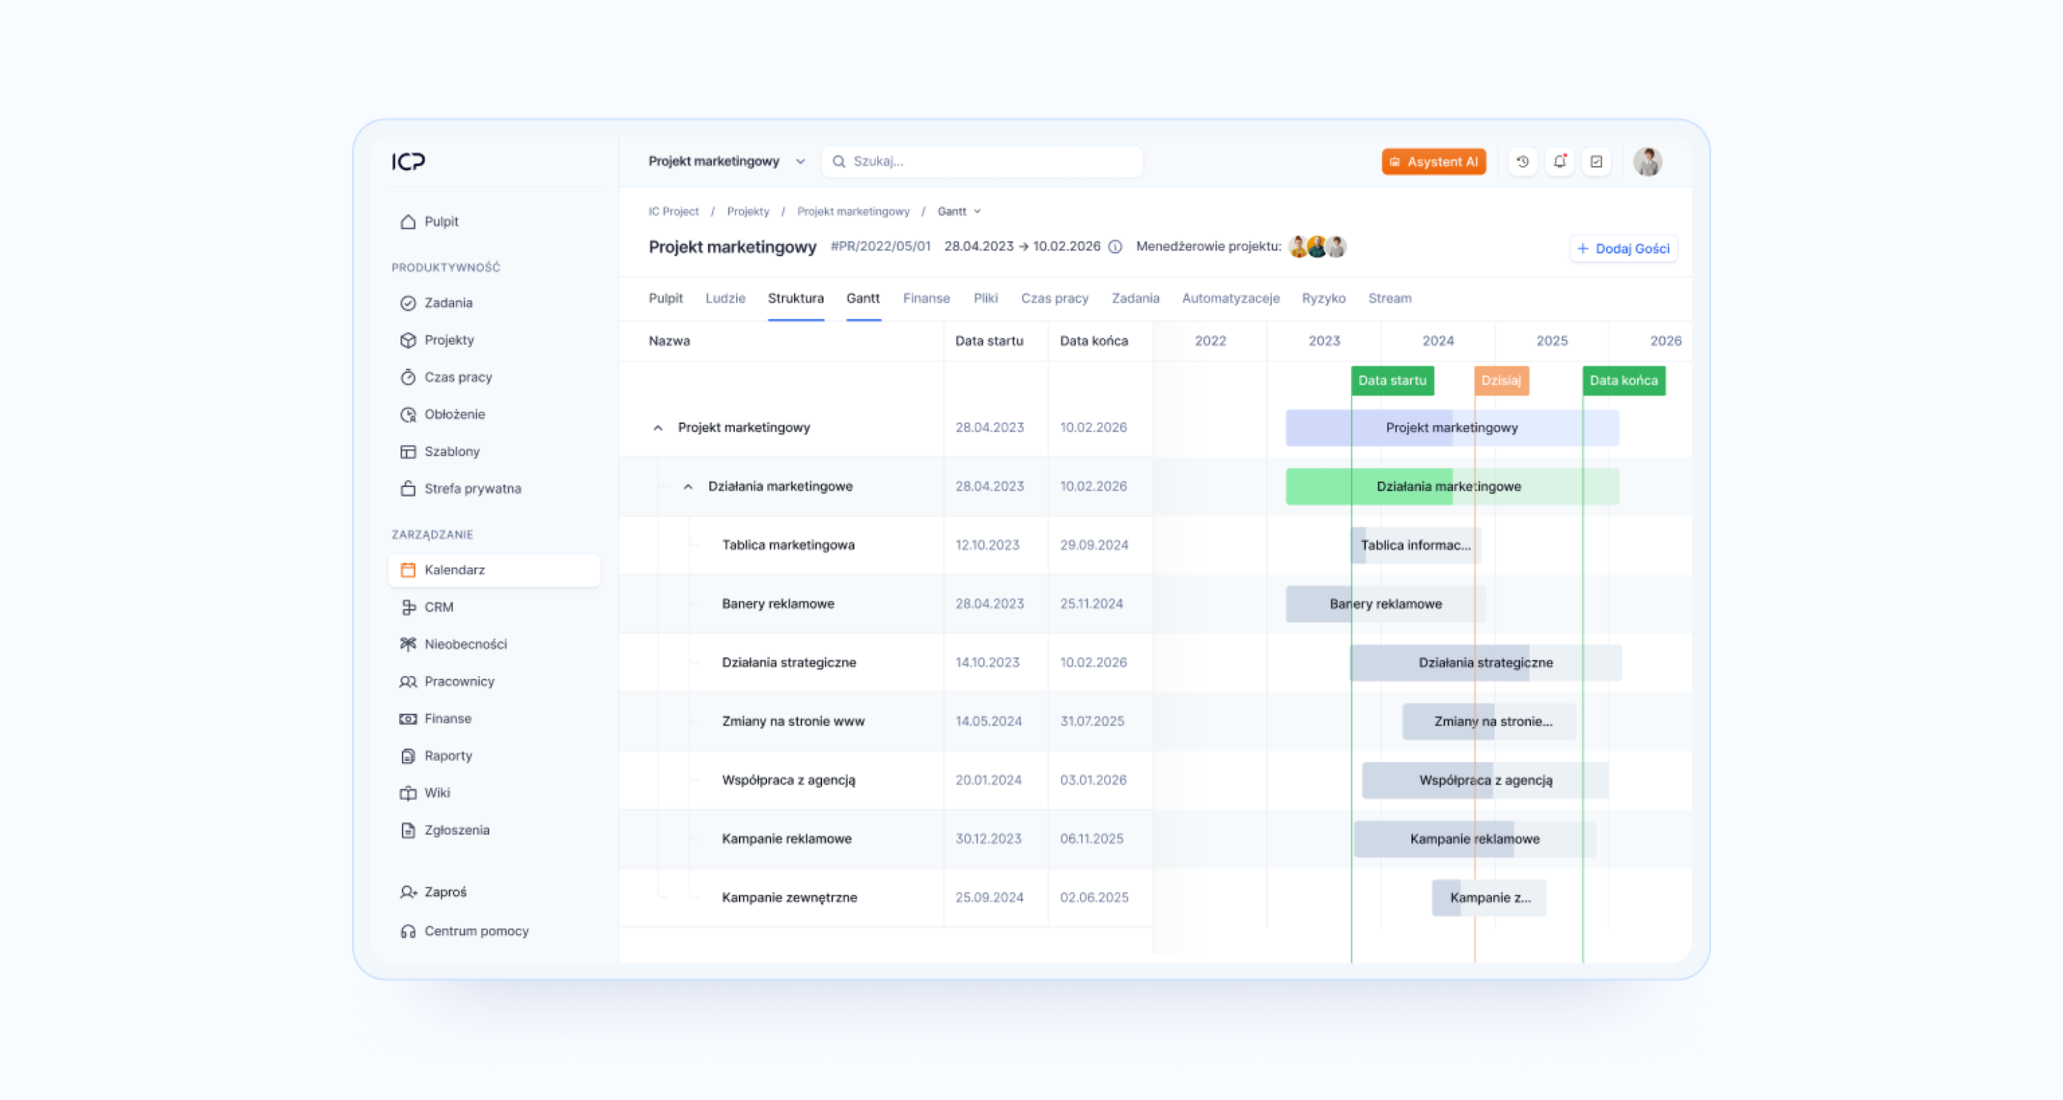Click the checklist icon in top bar
Image resolution: width=2063 pixels, height=1100 pixels.
pyautogui.click(x=1596, y=162)
